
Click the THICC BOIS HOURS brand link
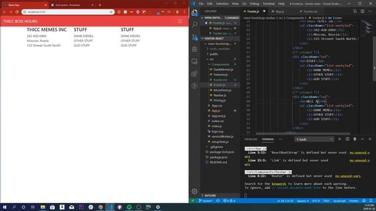[x=21, y=21]
